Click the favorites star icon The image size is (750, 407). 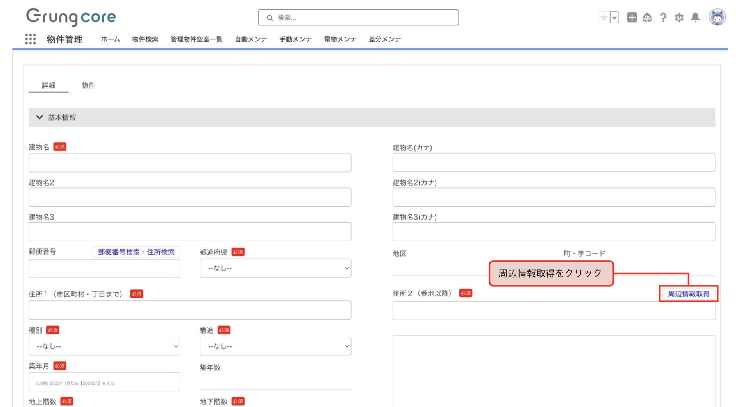pos(604,18)
